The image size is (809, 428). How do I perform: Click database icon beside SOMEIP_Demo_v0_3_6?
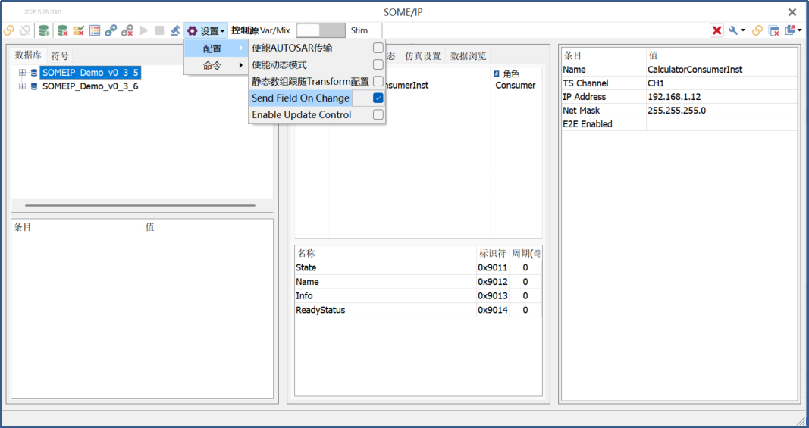(x=34, y=86)
